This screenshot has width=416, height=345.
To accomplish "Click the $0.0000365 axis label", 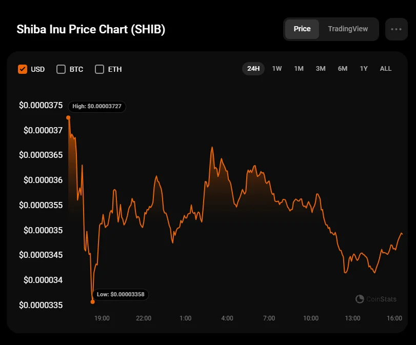I will 41,155.
